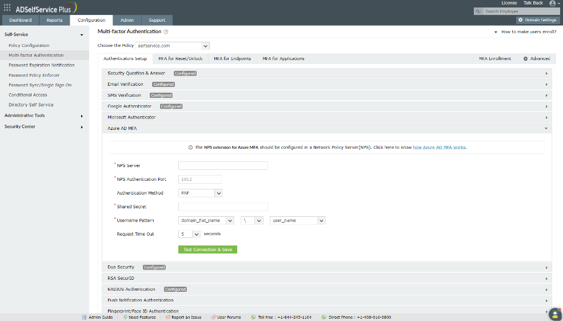Switch to MFA for Applications tab
563x321 pixels.
point(284,58)
